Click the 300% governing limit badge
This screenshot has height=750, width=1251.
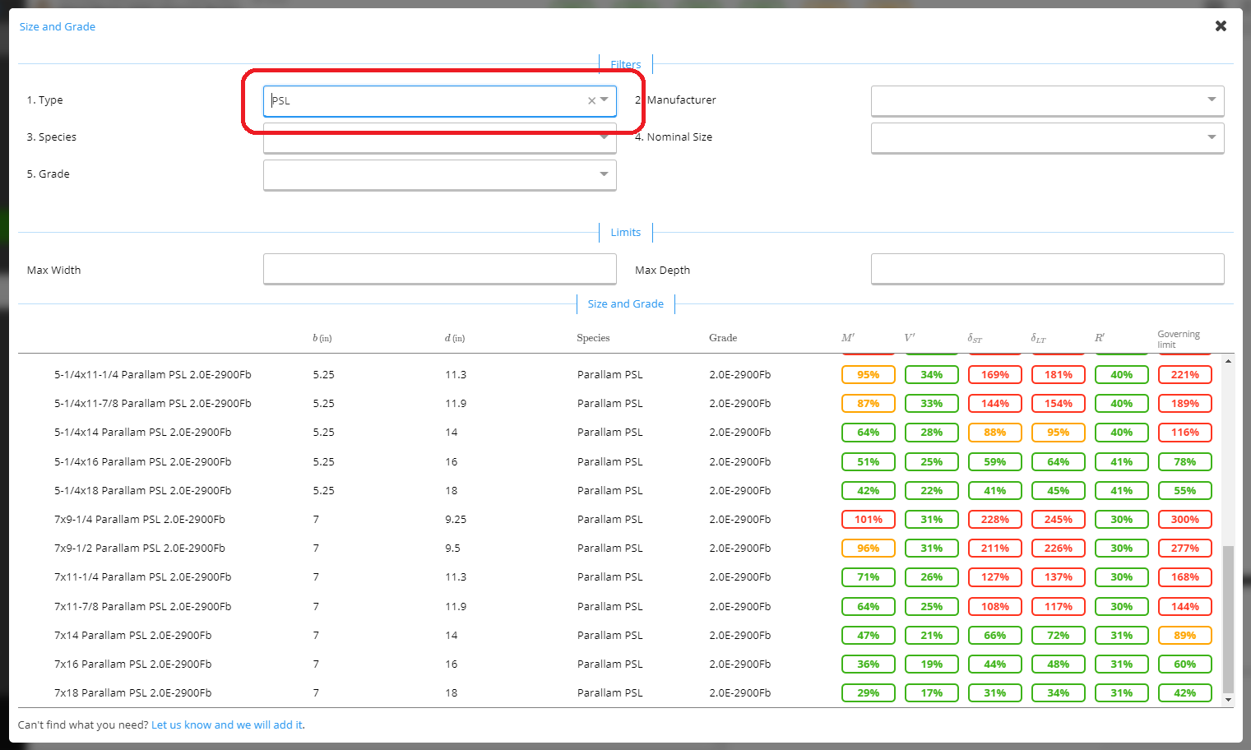[x=1185, y=519]
